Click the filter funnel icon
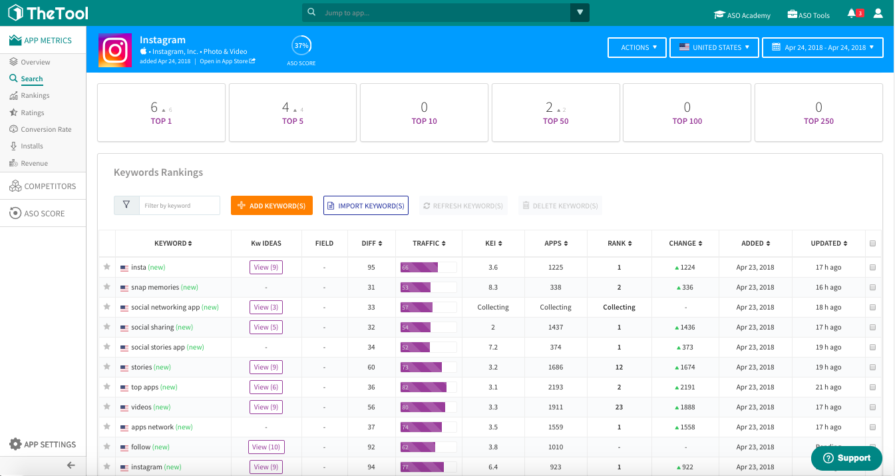This screenshot has height=476, width=895. coord(126,205)
